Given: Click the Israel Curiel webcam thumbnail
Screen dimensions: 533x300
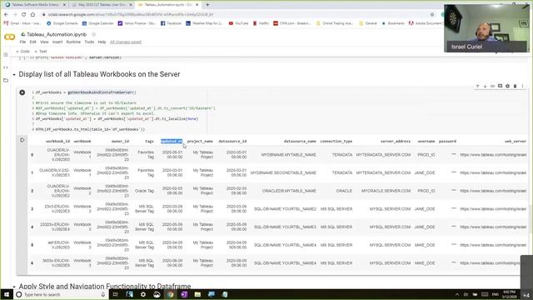Looking at the screenshot, I should point(486,28).
